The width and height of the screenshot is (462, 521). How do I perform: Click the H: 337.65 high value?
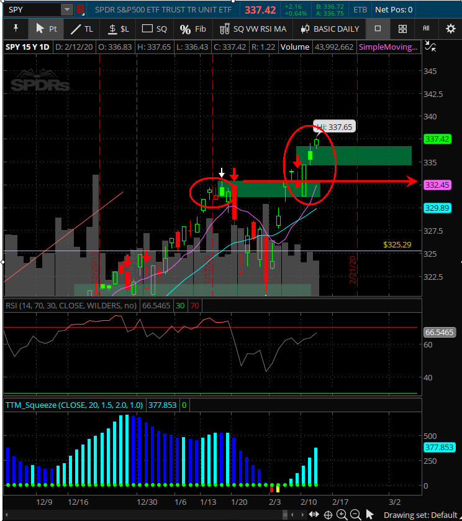(155, 47)
